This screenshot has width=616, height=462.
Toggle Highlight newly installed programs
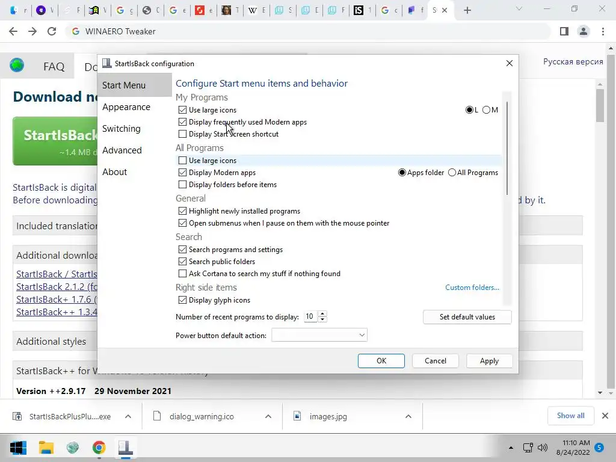[182, 211]
